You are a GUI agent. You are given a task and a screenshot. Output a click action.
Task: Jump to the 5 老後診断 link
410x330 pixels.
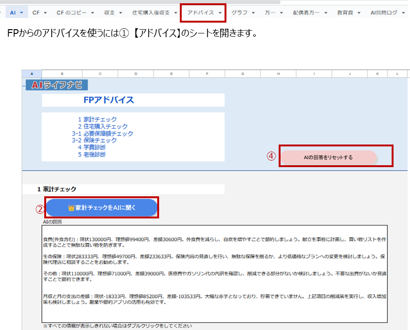[x=92, y=154]
